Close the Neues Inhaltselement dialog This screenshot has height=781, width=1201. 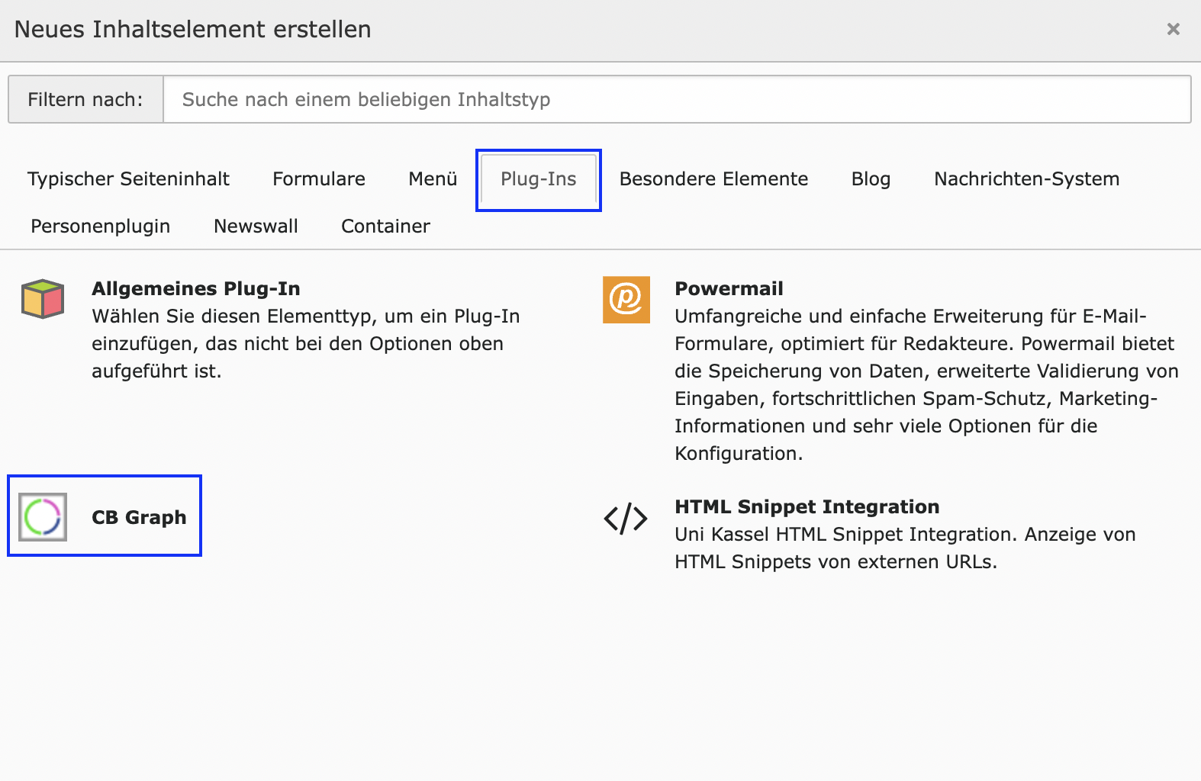[1173, 30]
